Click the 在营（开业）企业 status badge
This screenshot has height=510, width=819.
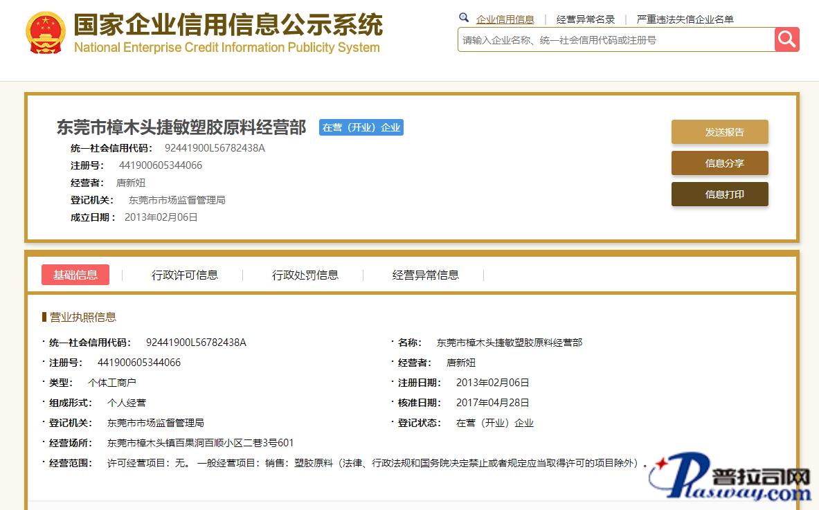click(361, 127)
